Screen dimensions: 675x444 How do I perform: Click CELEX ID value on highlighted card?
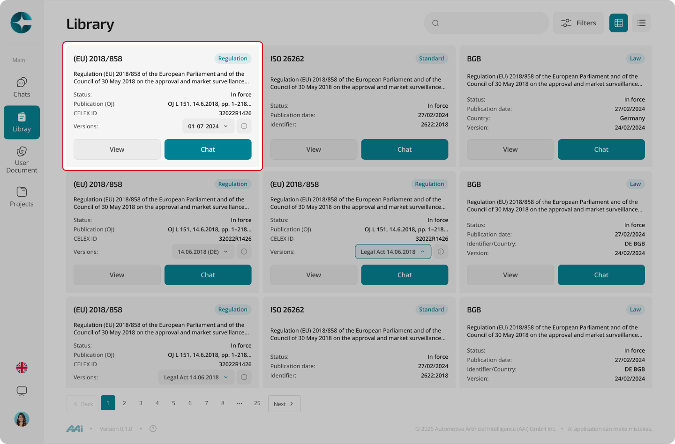(x=235, y=113)
